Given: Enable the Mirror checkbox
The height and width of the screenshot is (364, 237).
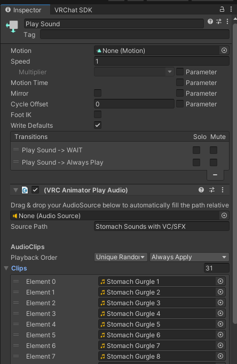Looking at the screenshot, I should (x=98, y=93).
